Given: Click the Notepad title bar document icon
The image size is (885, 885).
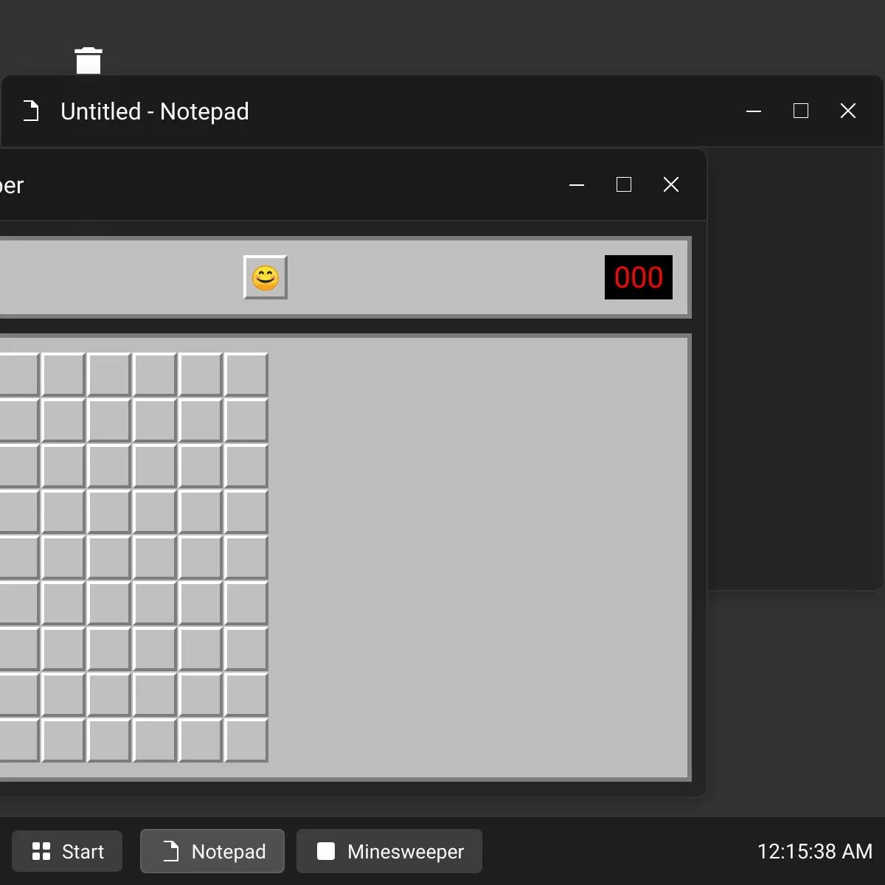Looking at the screenshot, I should (x=31, y=111).
